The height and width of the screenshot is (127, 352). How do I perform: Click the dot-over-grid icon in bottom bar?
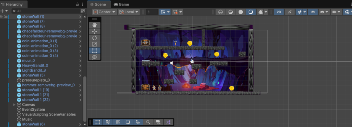(138, 122)
